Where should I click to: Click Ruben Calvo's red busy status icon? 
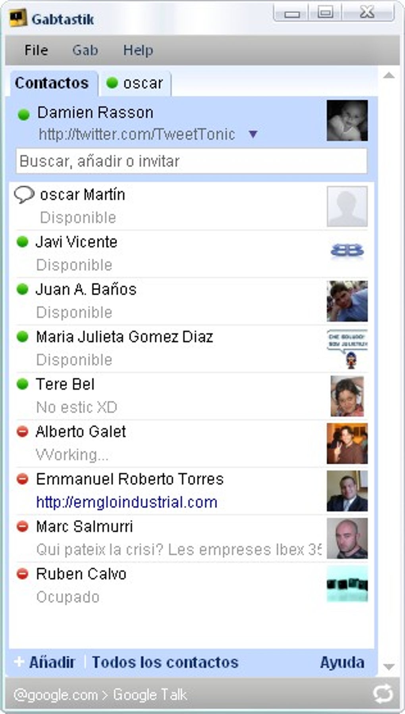point(23,574)
